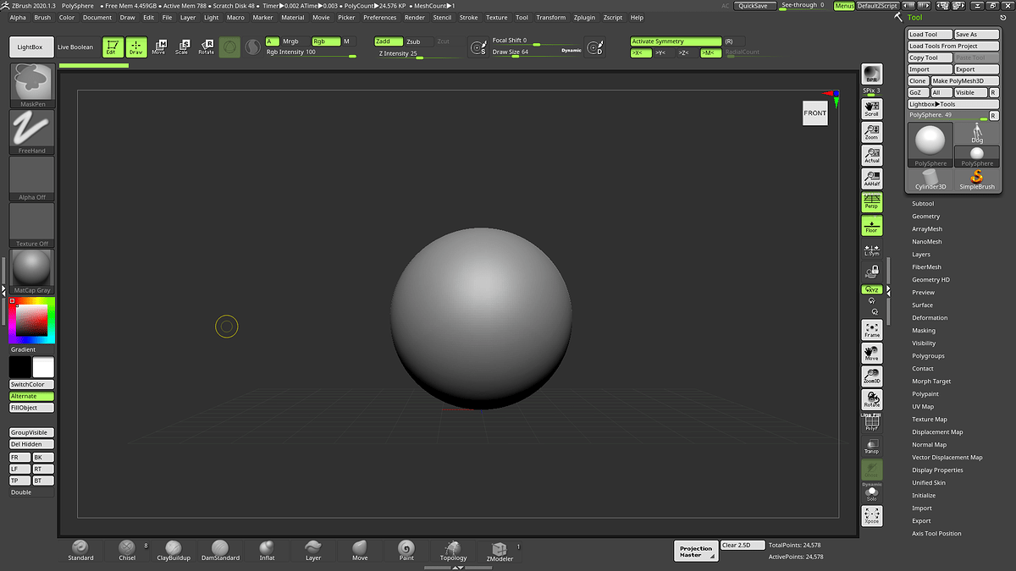This screenshot has width=1016, height=571.
Task: Click the QuickSave button
Action: [x=753, y=5]
